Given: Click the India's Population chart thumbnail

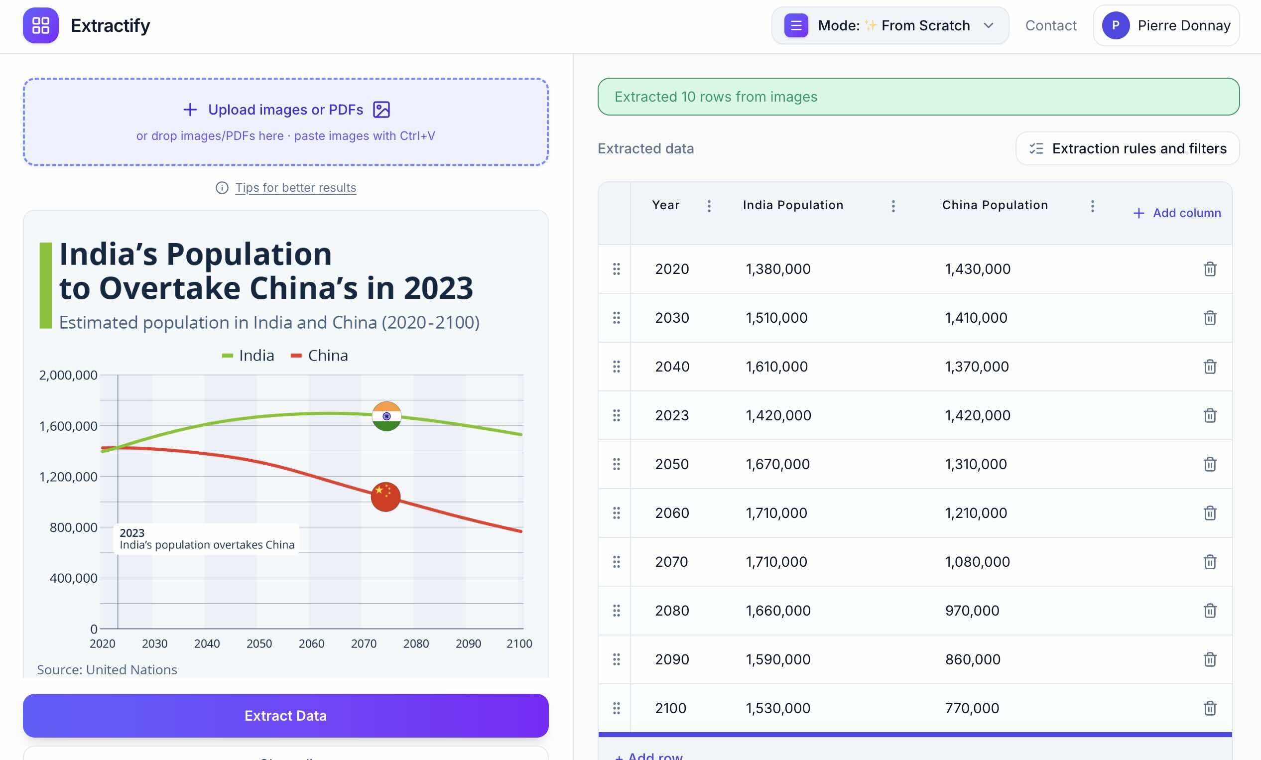Looking at the screenshot, I should coord(285,444).
